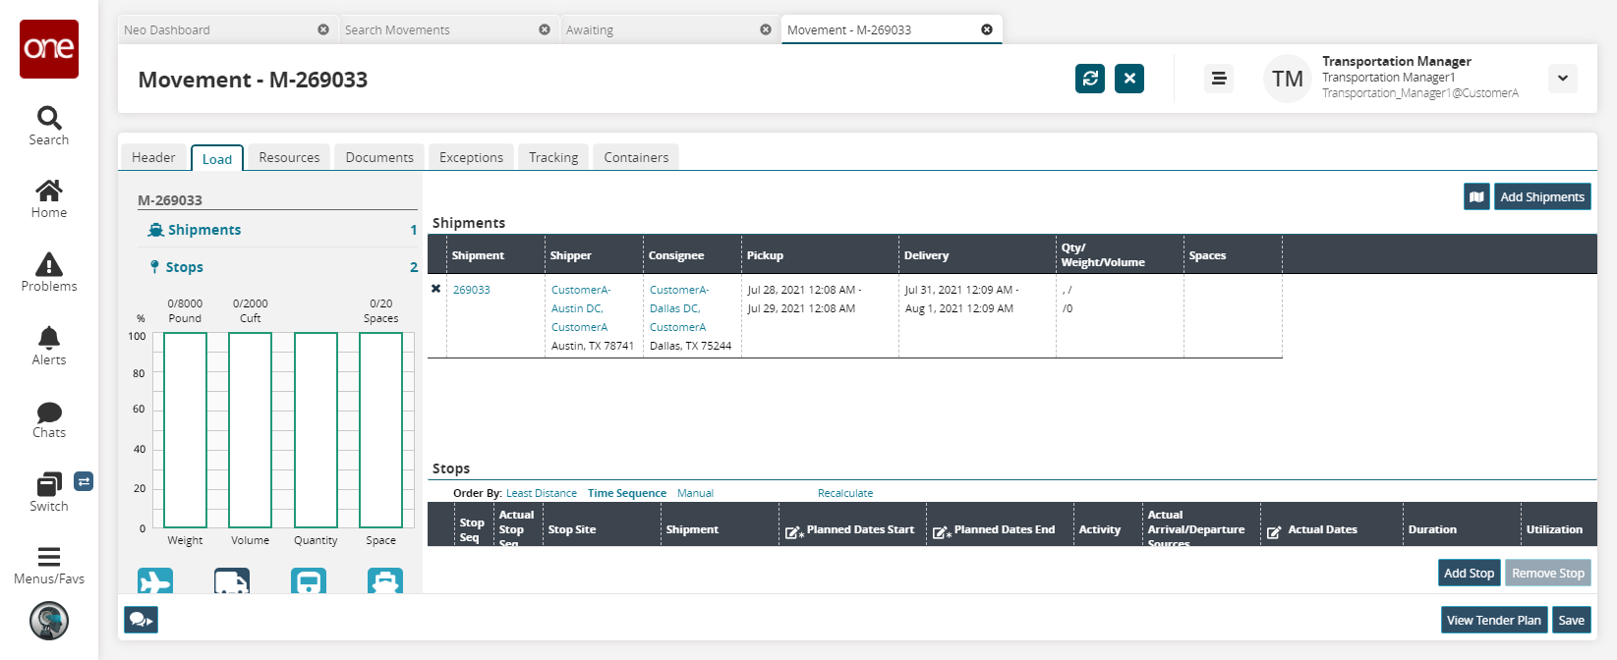
Task: Click the Add Shipments button
Action: 1541,197
